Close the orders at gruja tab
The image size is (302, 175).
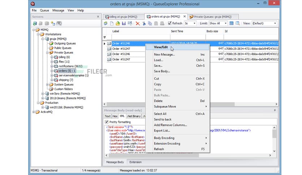tap(185, 17)
